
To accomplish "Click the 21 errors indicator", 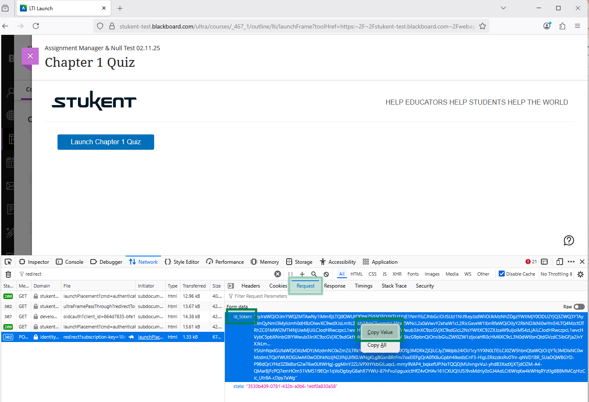I will point(531,262).
